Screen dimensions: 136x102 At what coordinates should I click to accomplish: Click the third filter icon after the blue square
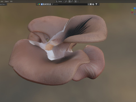click(46, 4)
